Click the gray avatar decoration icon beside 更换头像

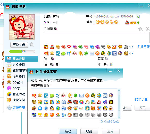pyautogui.click(x=32, y=44)
